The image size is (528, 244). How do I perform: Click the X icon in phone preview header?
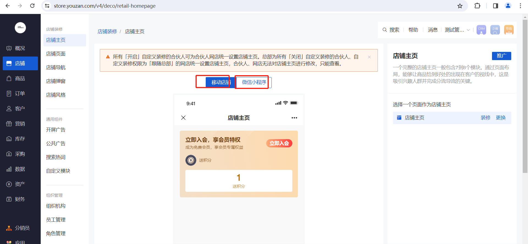[x=183, y=118]
